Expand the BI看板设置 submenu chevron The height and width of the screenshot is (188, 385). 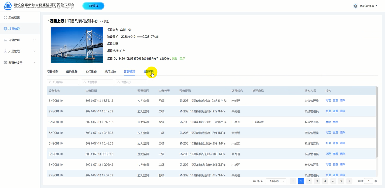pos(34,63)
